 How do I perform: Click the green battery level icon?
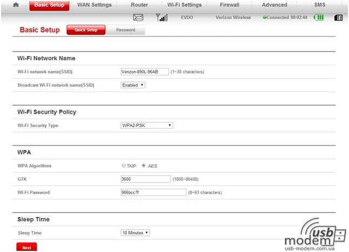point(319,18)
